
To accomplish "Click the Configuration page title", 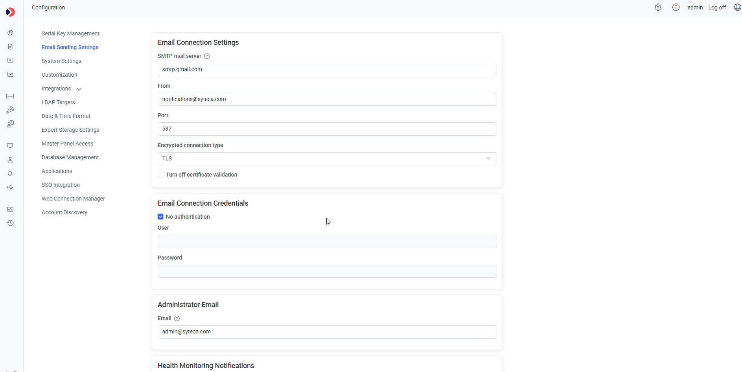I will [48, 7].
